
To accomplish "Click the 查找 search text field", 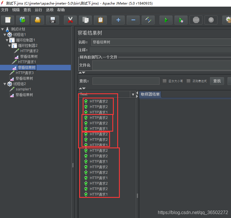I will pos(126,81).
